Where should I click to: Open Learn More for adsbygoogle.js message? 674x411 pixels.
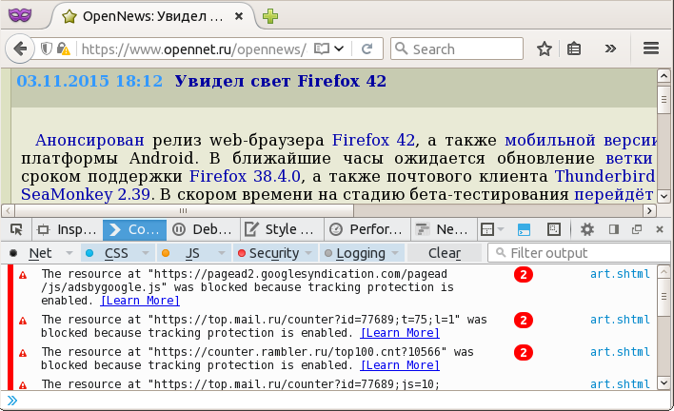click(140, 301)
